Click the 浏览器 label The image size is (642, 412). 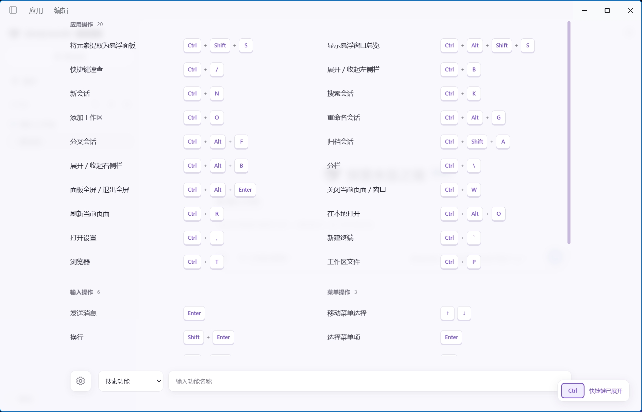80,262
